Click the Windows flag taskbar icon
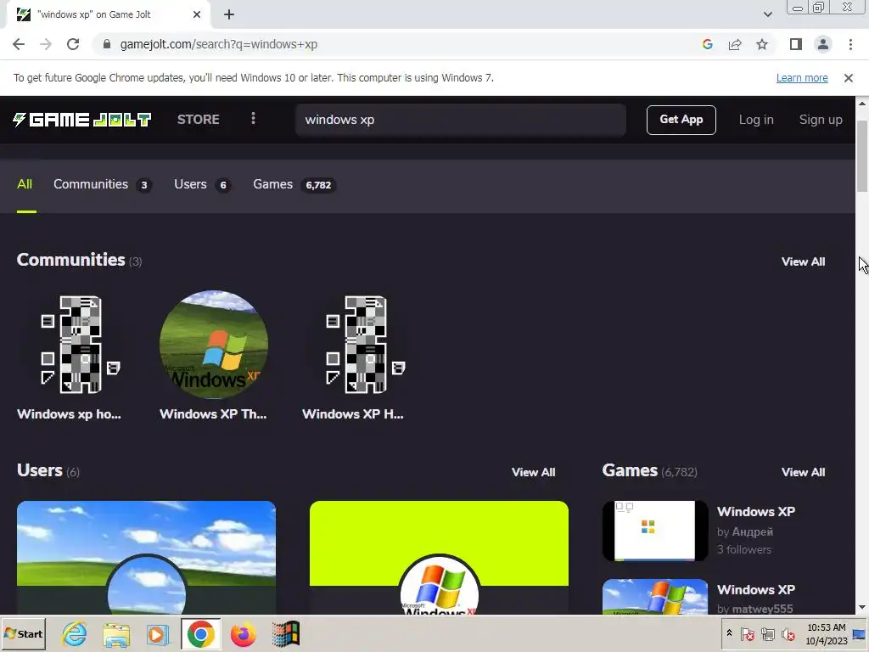 click(x=285, y=634)
